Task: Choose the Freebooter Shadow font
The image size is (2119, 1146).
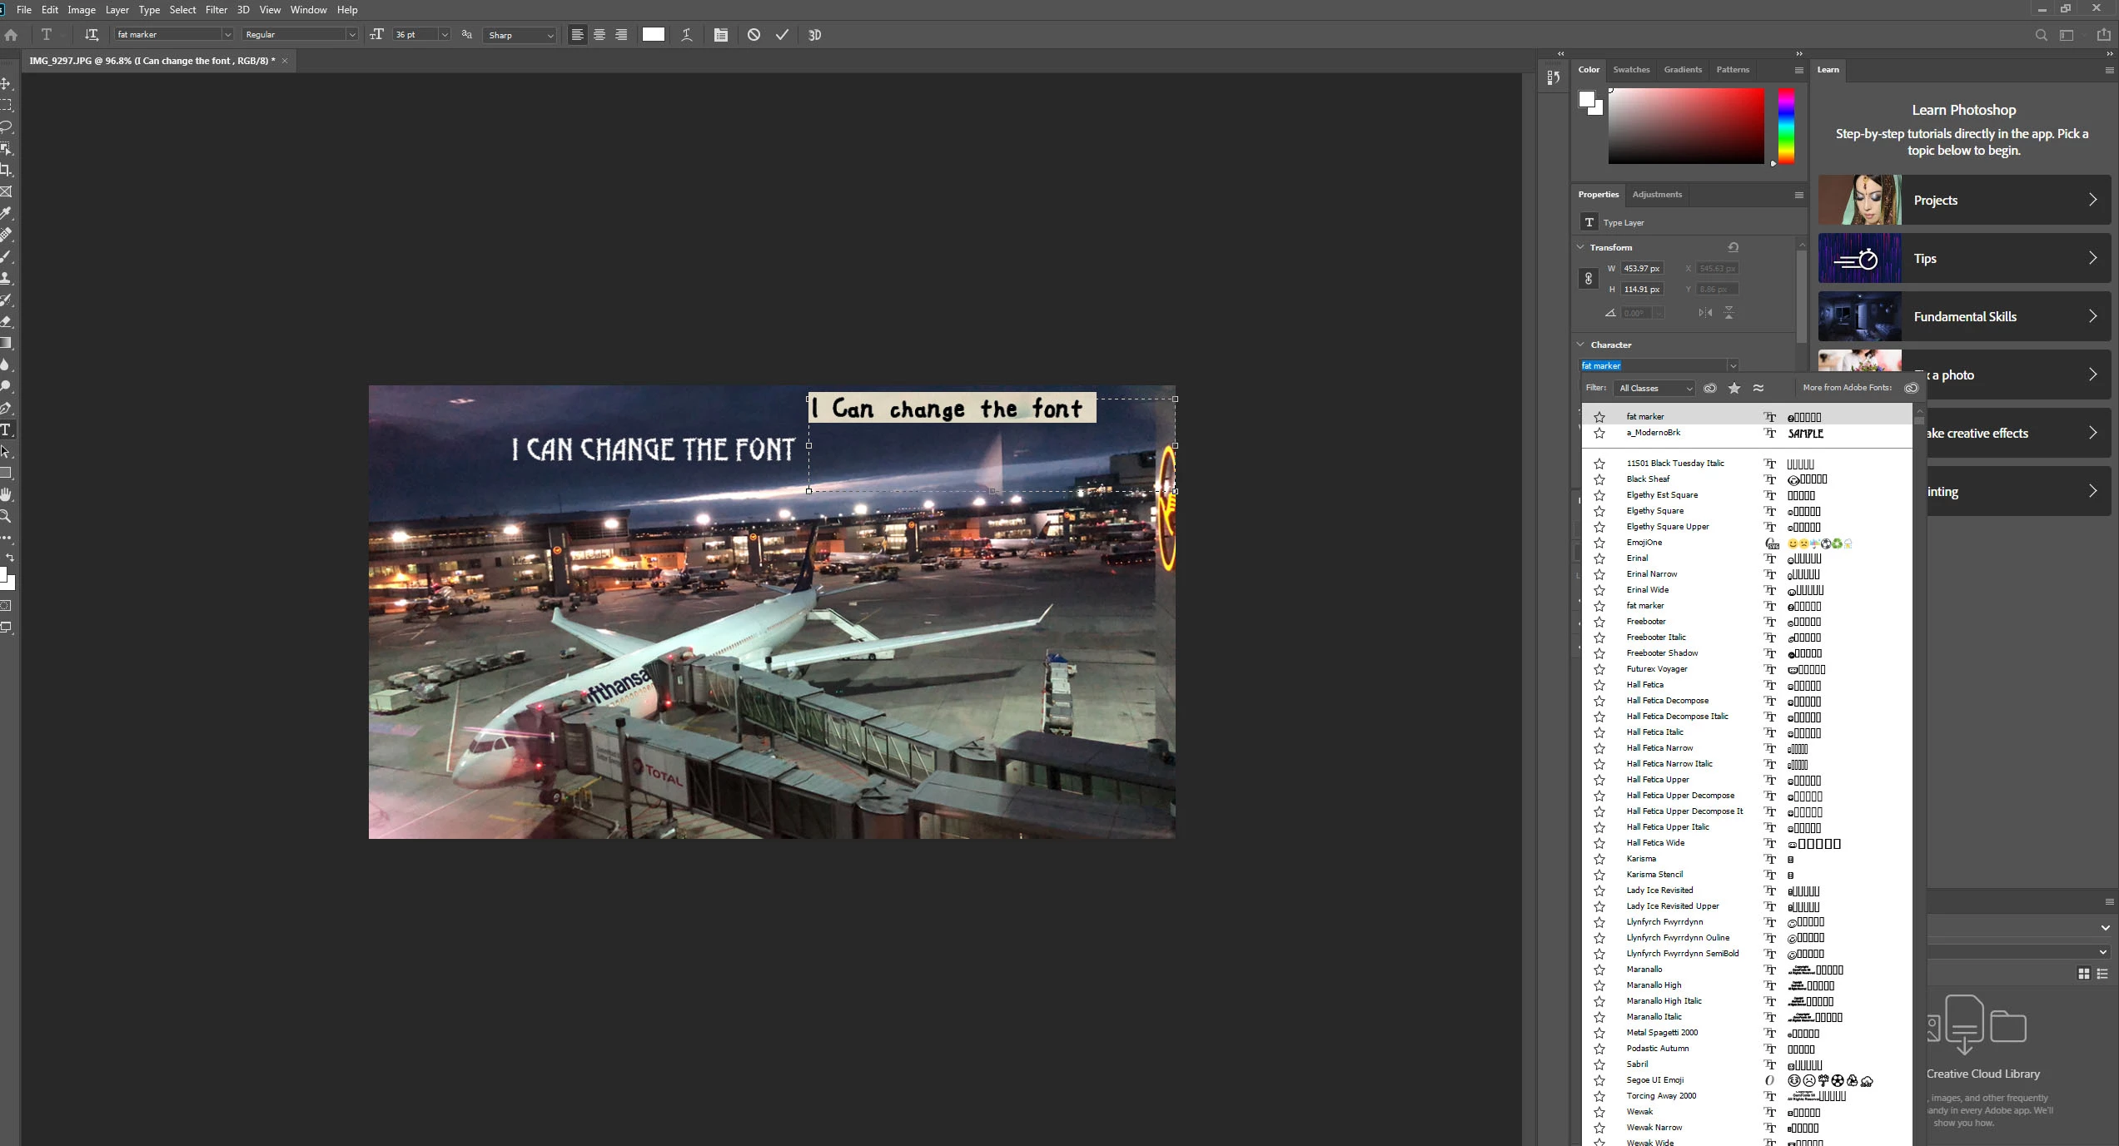Action: pos(1662,653)
